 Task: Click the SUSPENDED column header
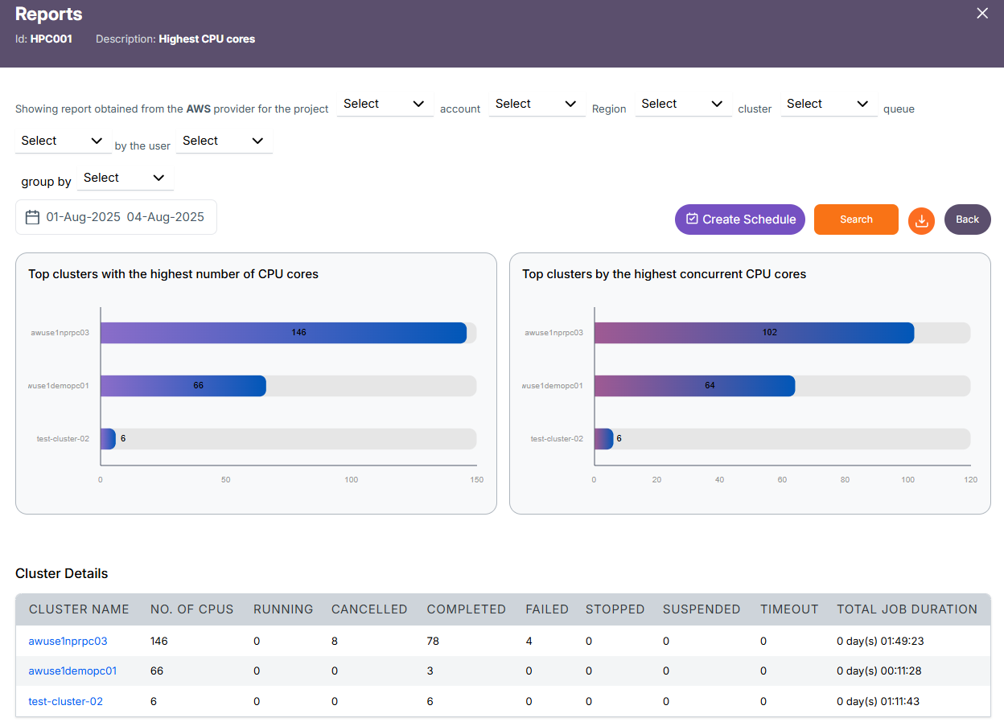point(702,609)
